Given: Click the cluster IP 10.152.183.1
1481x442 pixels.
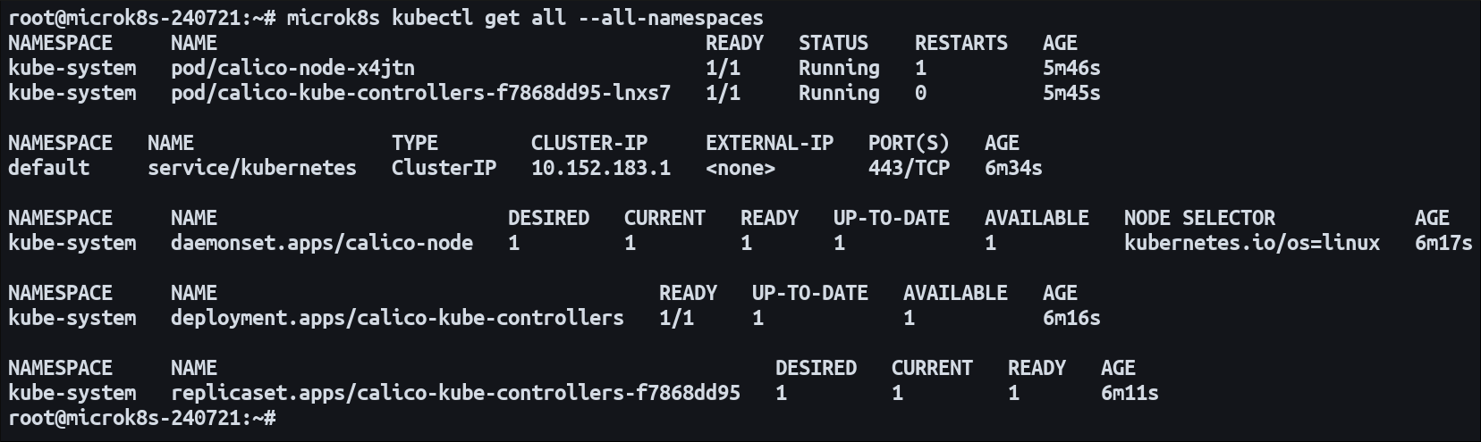Looking at the screenshot, I should point(600,168).
